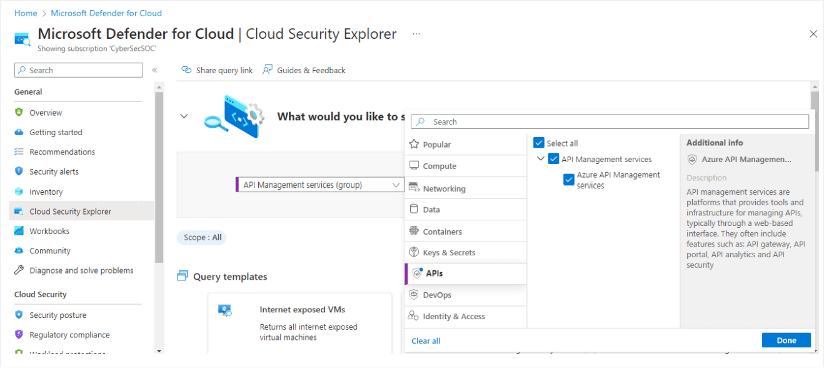
Task: Open Security alerts from the sidebar
Action: [x=49, y=171]
